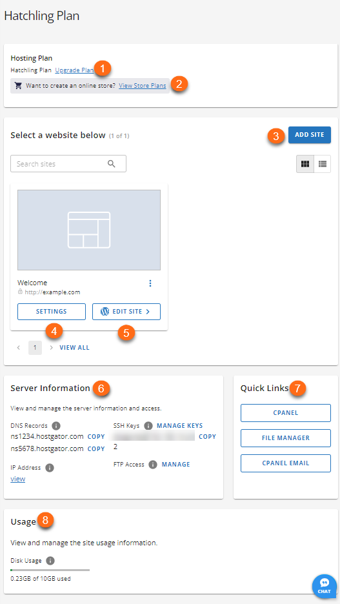Copy the blurred SSH key

208,437
